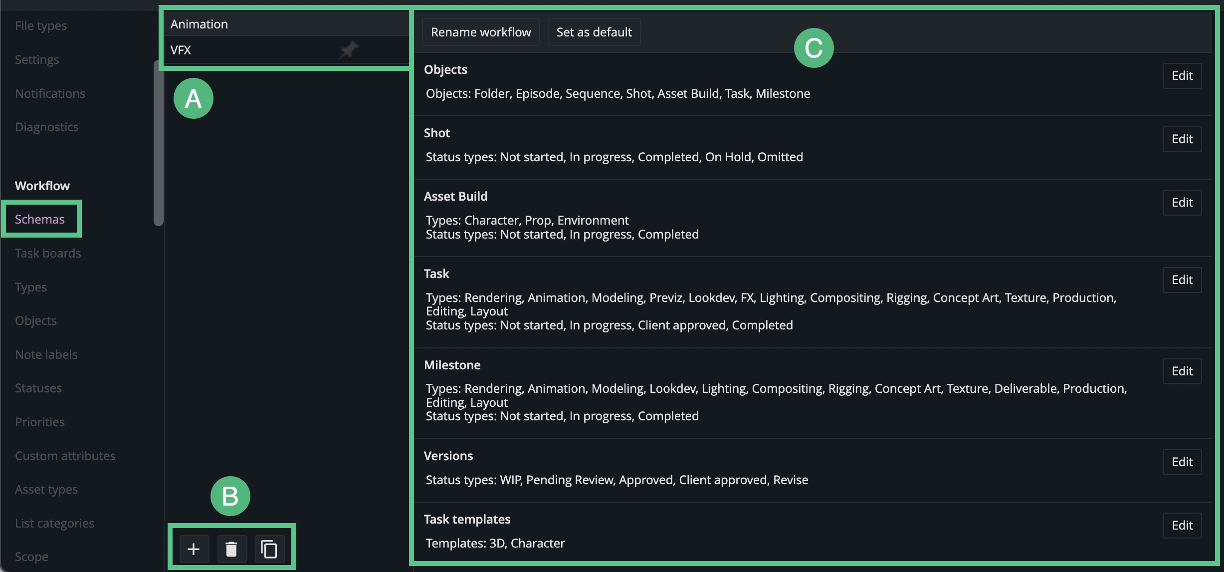Click the duplicate schema copy icon

(269, 549)
